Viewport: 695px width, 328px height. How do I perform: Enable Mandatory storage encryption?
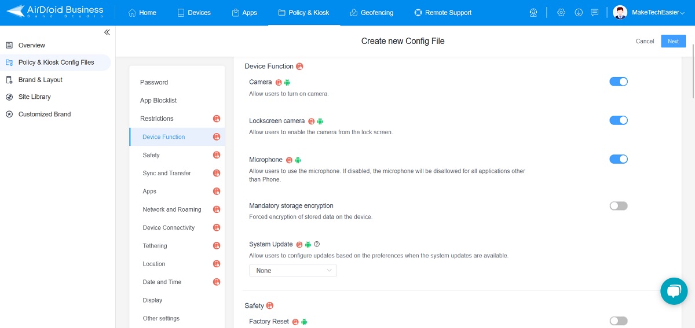[618, 206]
